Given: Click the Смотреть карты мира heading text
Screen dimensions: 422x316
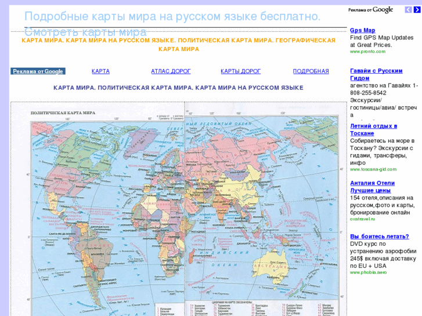Looking at the screenshot, I should pos(85,32).
